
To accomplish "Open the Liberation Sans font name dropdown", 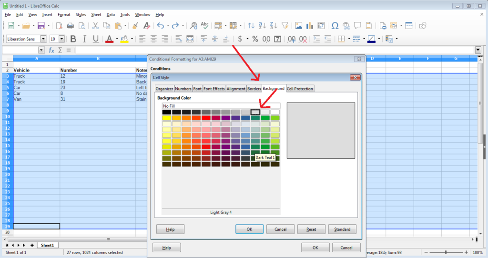I will tap(43, 39).
